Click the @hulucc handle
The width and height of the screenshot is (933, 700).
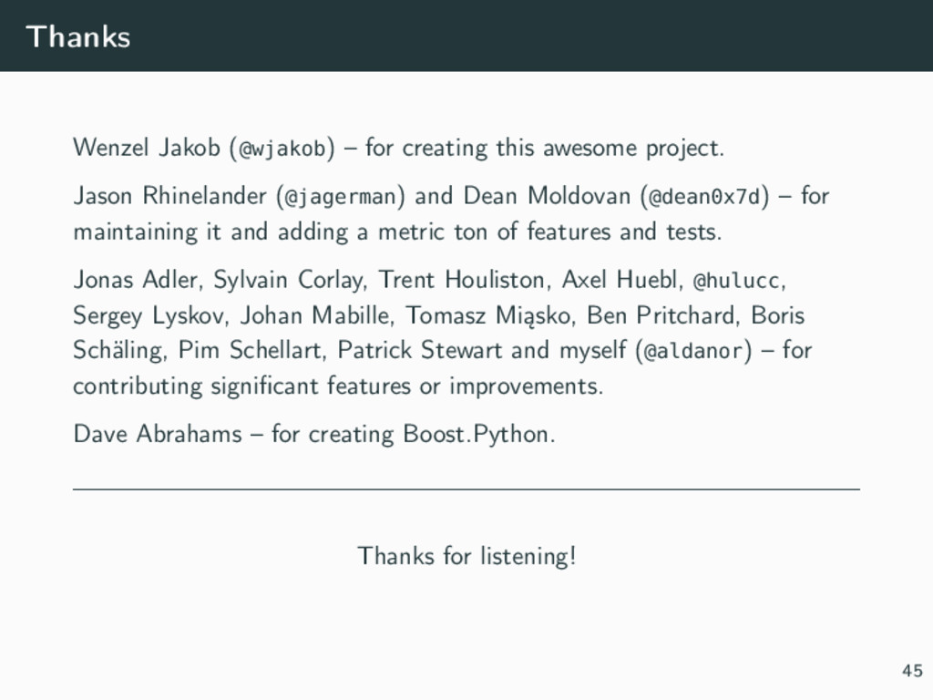click(x=736, y=279)
